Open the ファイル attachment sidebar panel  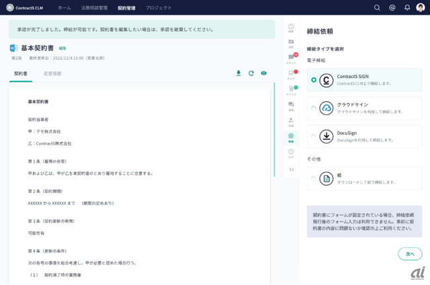click(x=291, y=91)
